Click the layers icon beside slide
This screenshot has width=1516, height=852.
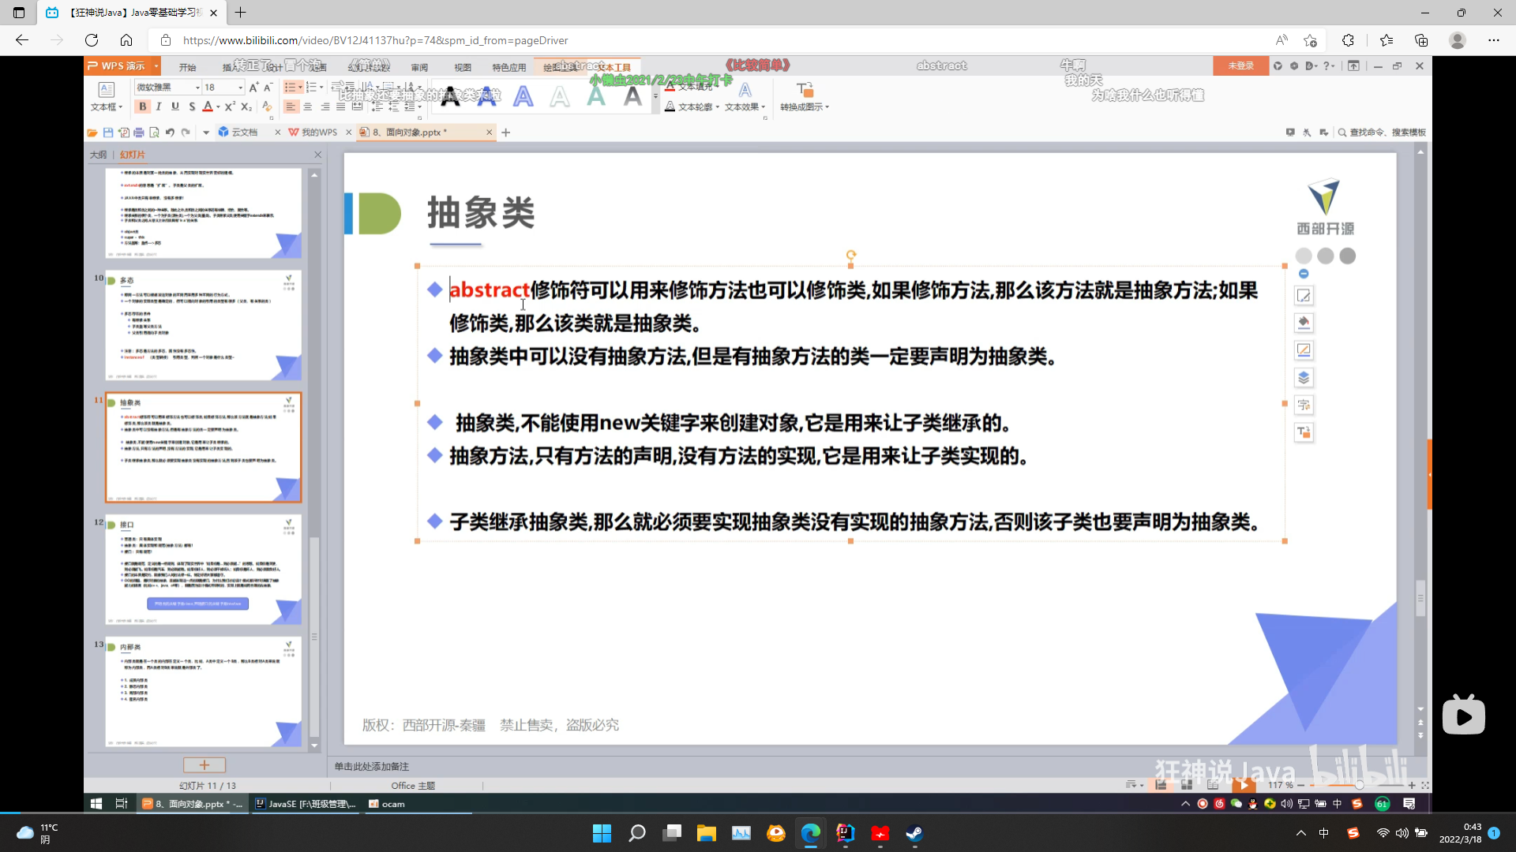tap(1304, 378)
